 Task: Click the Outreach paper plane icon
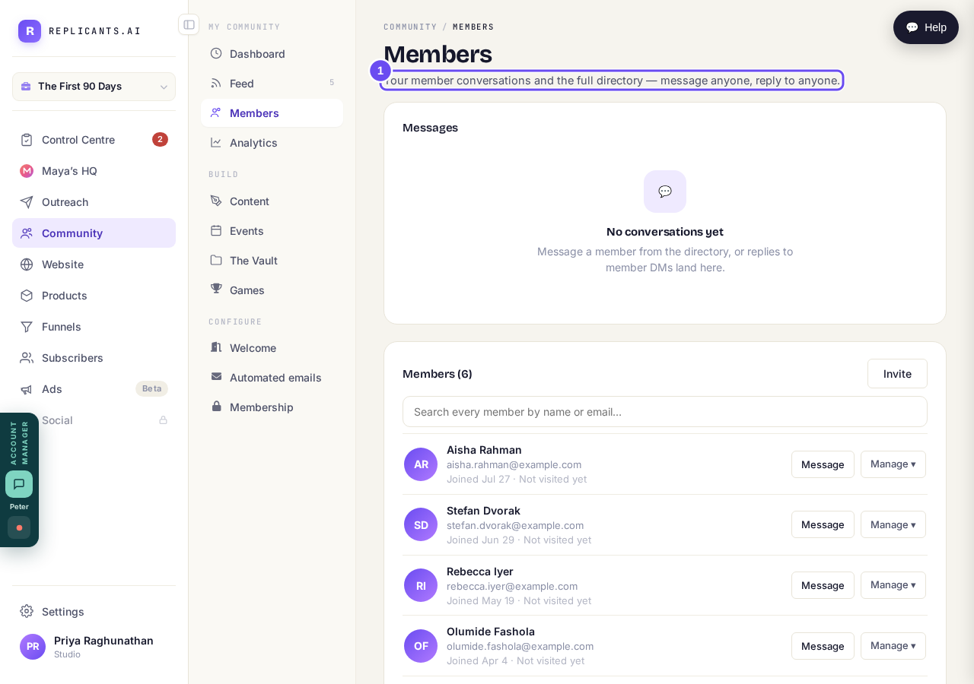coord(27,202)
